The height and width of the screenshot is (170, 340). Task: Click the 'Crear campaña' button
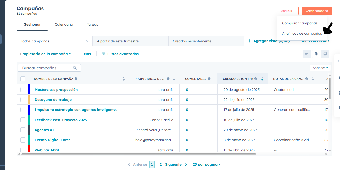click(x=317, y=11)
